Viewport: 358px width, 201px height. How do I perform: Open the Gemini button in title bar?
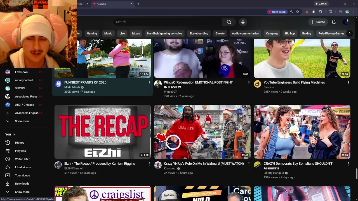[x=321, y=4]
